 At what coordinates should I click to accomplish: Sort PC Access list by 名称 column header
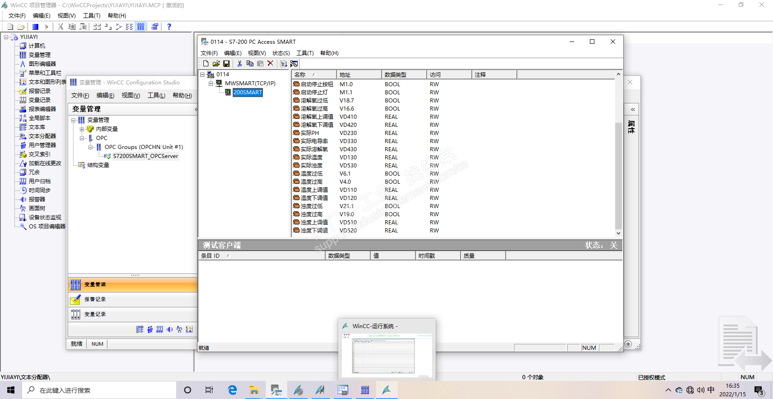(314, 74)
